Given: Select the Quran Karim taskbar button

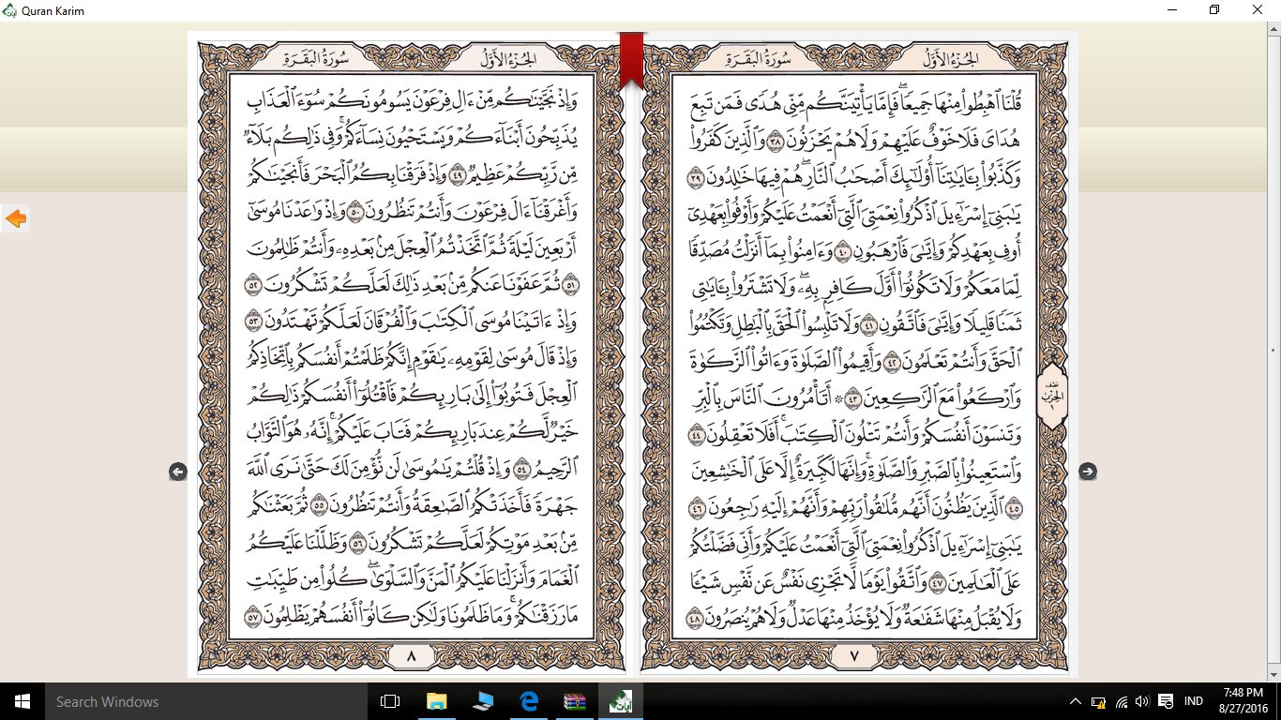Looking at the screenshot, I should [x=621, y=701].
